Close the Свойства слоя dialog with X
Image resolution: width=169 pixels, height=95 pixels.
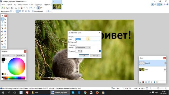(100, 33)
